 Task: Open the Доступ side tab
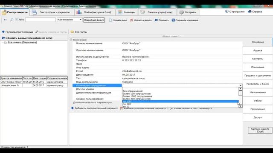coord(258,117)
